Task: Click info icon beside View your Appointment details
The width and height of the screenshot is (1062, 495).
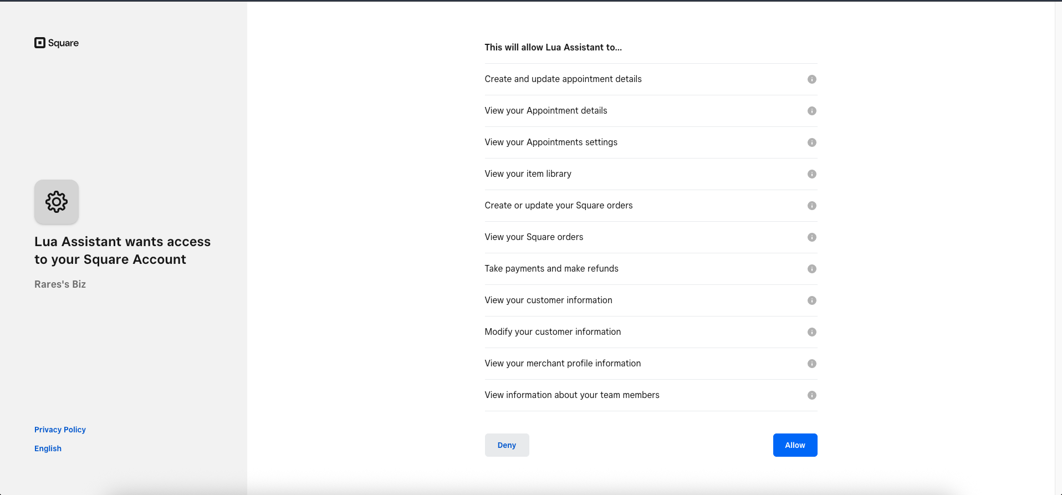Action: tap(811, 111)
